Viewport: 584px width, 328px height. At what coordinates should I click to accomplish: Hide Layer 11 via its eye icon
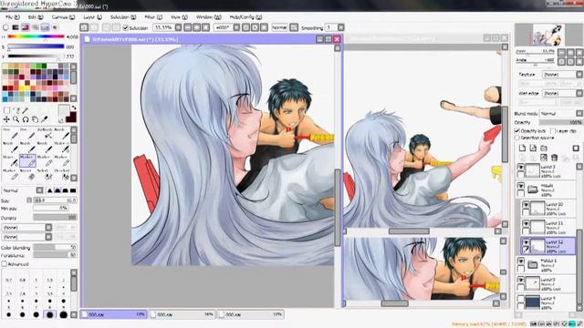[526, 223]
